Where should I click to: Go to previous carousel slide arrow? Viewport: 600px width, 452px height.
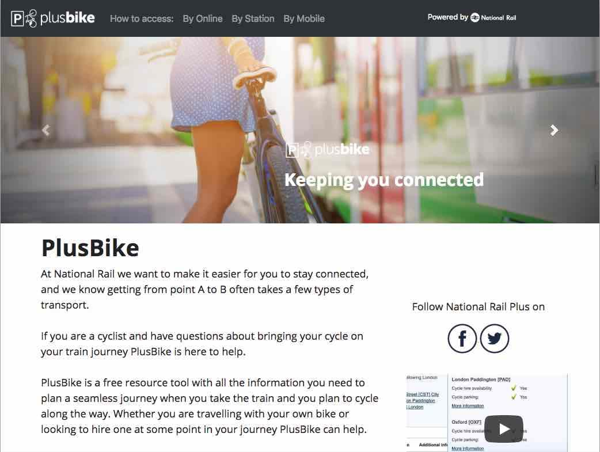click(x=46, y=130)
